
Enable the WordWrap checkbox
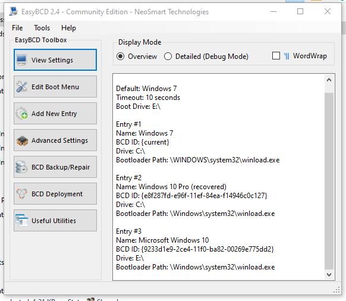pos(276,56)
